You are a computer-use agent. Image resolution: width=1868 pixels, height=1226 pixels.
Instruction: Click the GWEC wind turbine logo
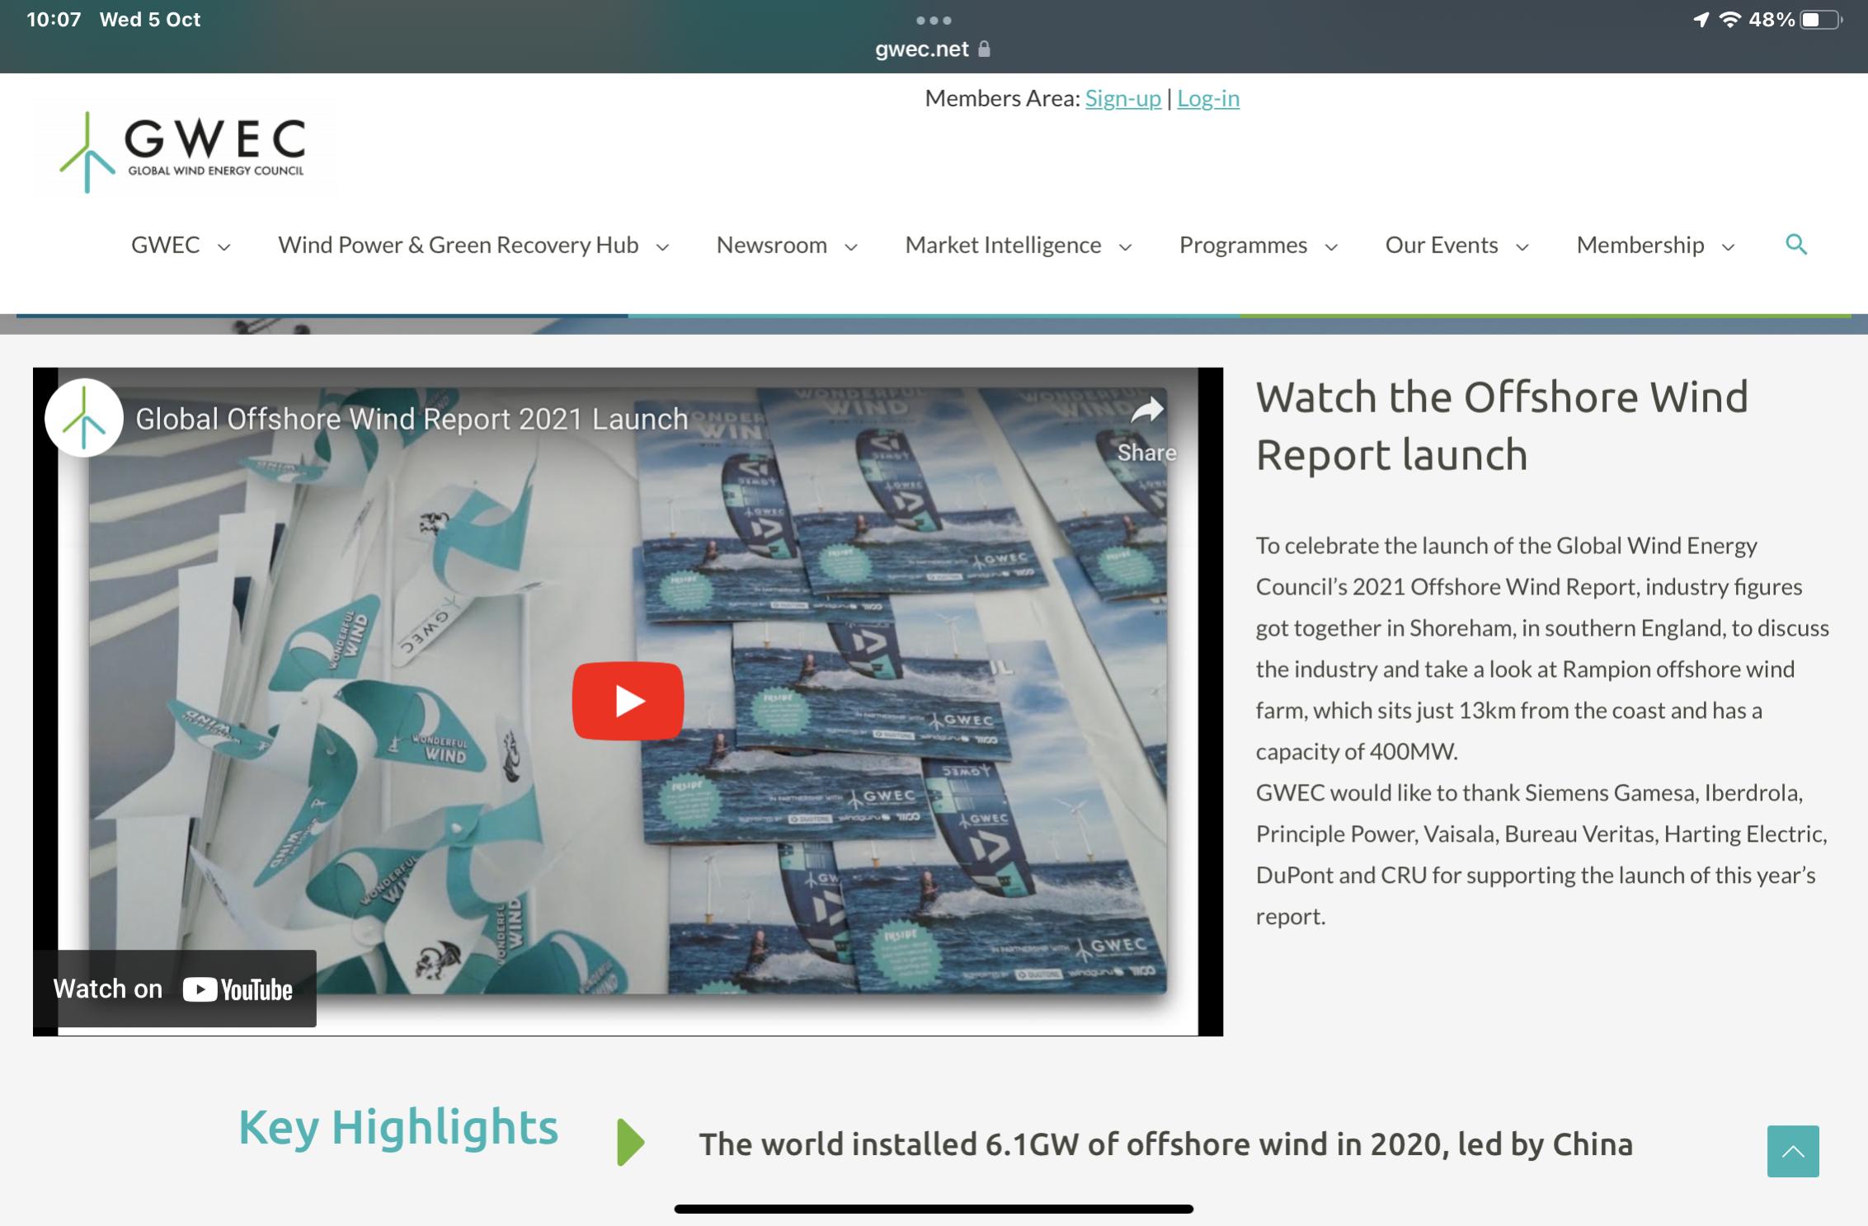click(183, 152)
